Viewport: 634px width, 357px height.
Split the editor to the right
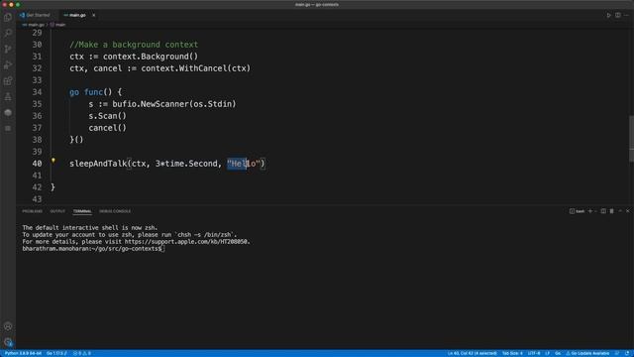click(x=618, y=16)
